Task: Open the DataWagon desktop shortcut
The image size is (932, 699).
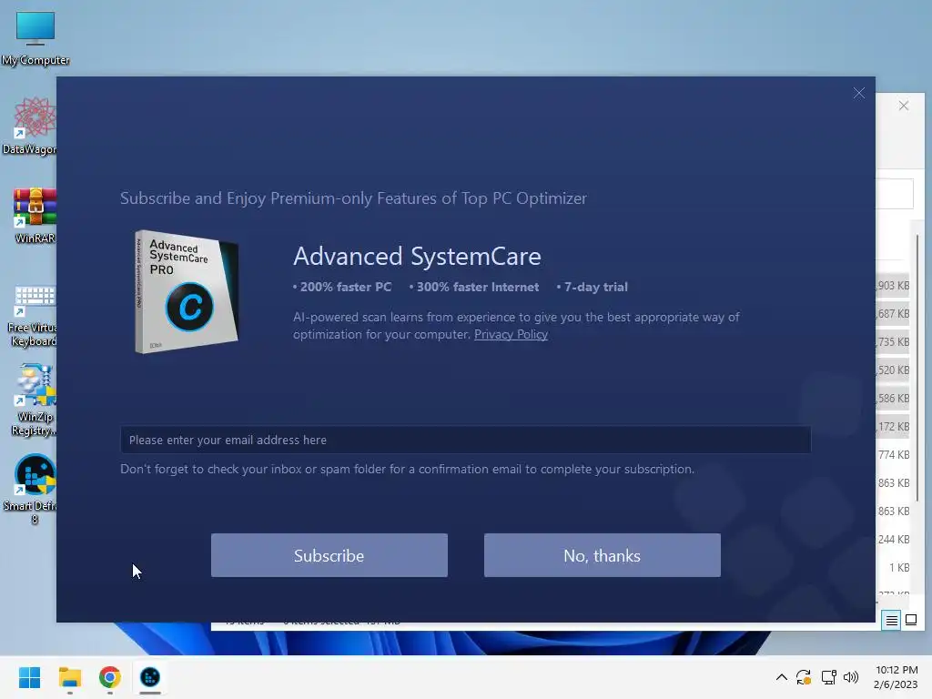Action: (31, 126)
